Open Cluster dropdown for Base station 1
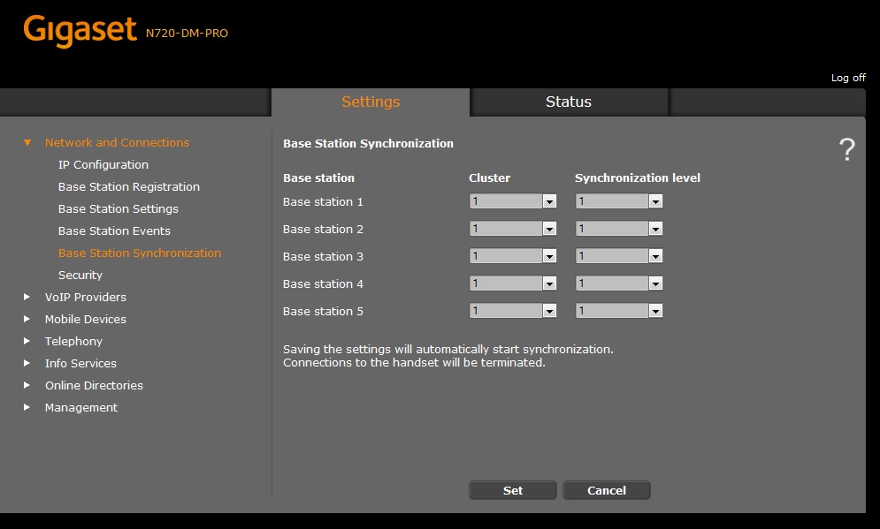Screen dimensions: 880x529 click(x=512, y=201)
